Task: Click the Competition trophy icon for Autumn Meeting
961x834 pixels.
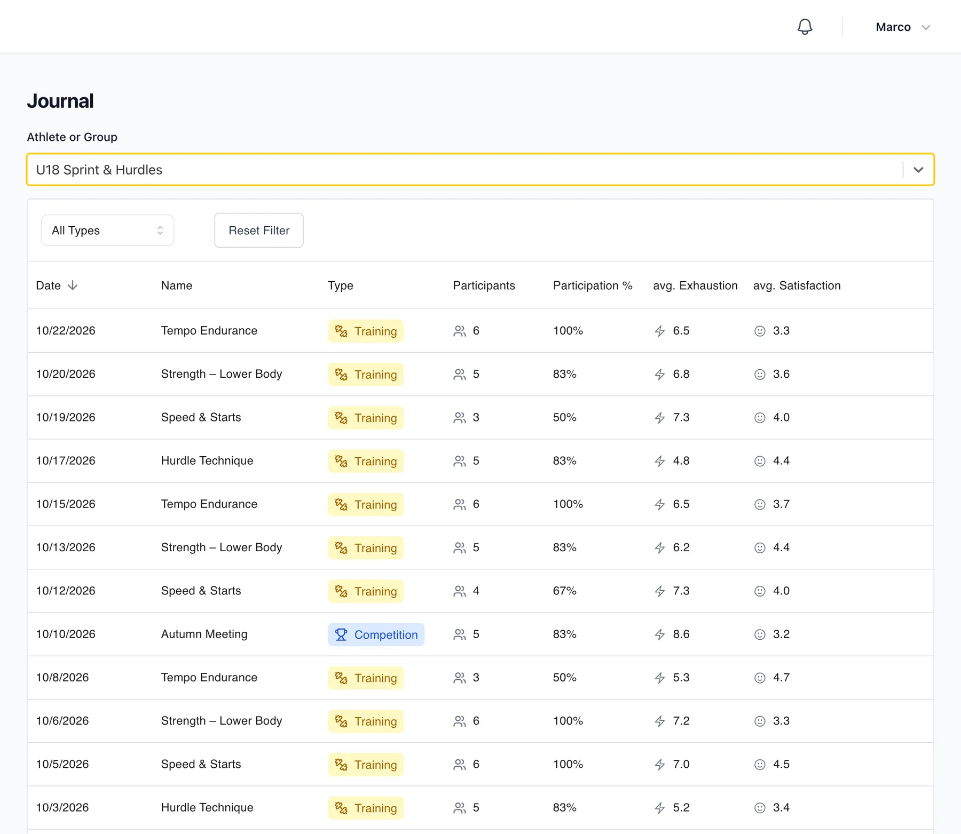Action: click(341, 634)
